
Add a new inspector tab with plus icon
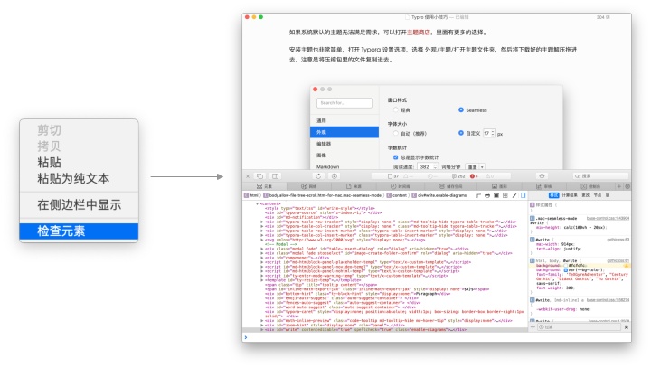click(x=619, y=186)
